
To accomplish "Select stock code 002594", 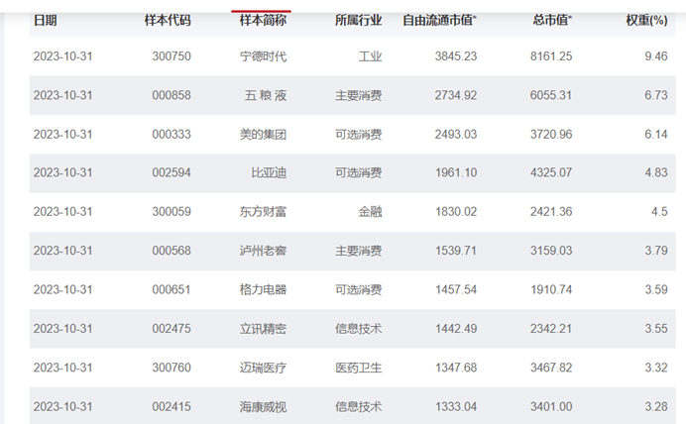I will [171, 172].
